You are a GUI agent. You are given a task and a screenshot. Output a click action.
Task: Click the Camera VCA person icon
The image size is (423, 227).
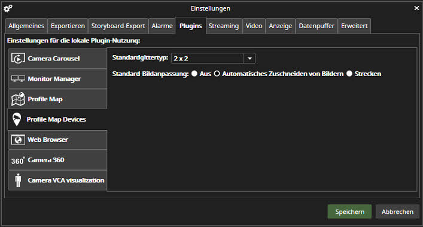[x=18, y=180]
